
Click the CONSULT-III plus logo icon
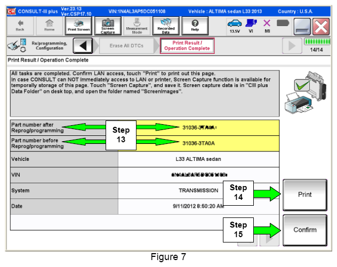coord(11,11)
